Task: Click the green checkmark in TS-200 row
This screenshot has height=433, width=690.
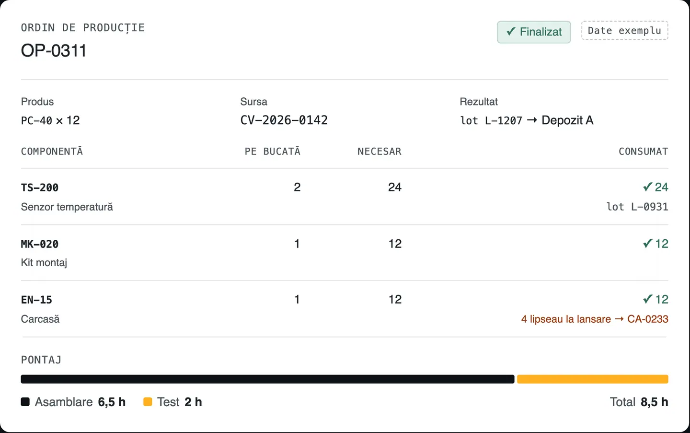Action: (647, 187)
